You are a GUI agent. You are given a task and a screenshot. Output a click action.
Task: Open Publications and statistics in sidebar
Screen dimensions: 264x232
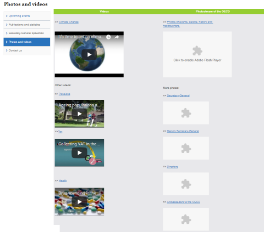click(27, 25)
